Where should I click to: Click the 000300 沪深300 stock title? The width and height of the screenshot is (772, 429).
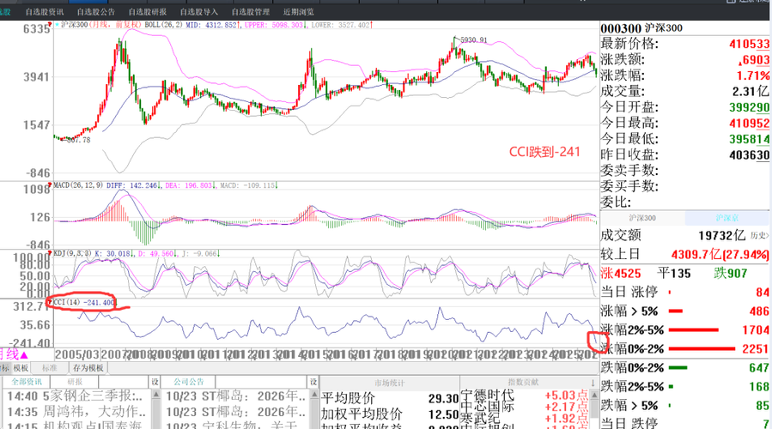click(641, 28)
